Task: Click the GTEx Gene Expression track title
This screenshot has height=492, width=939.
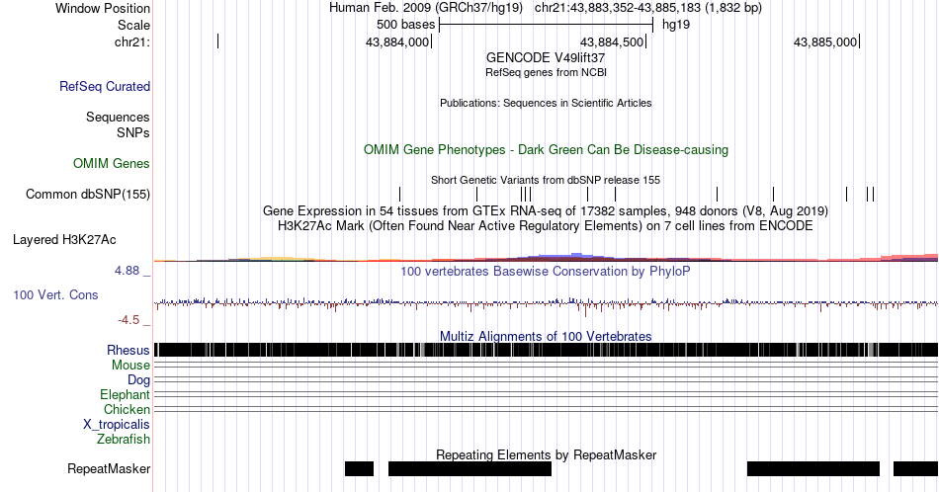Action: (x=546, y=210)
